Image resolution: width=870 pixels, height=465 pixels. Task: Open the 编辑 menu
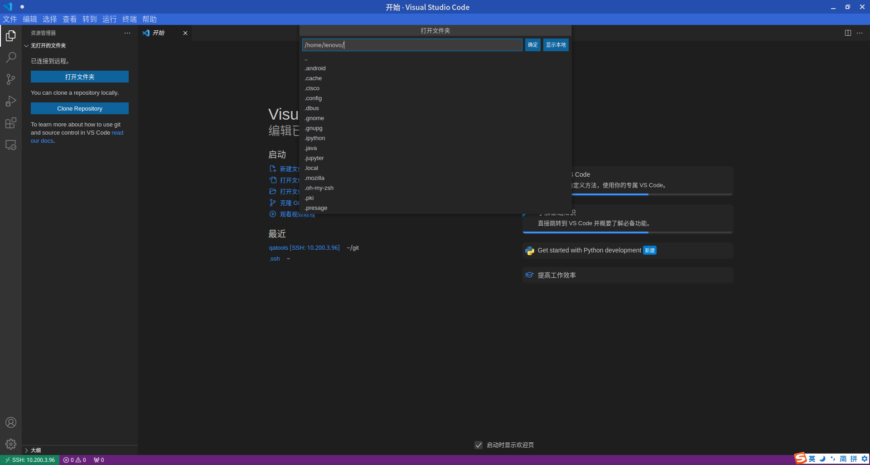pyautogui.click(x=30, y=19)
